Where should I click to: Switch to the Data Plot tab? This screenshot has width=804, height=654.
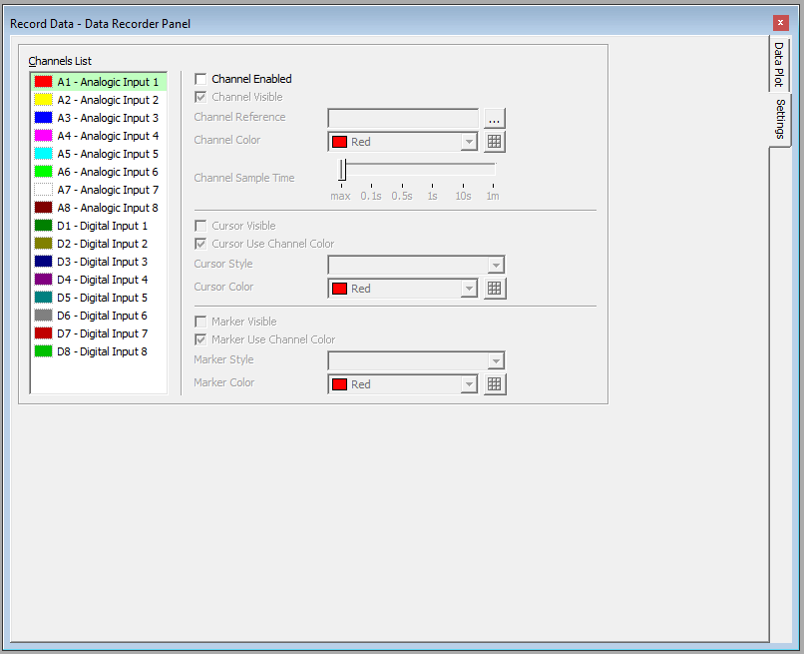[x=780, y=65]
